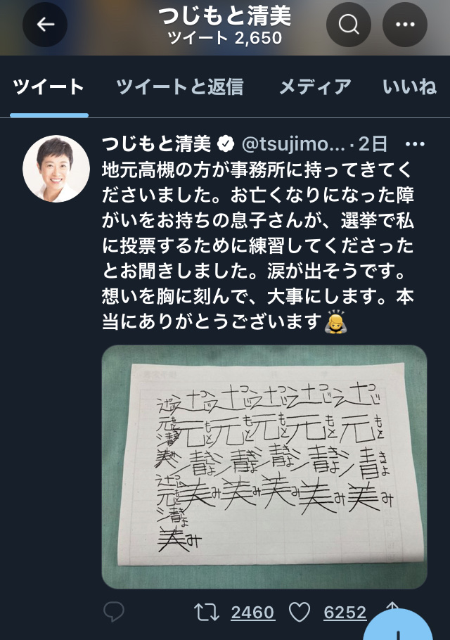This screenshot has width=450, height=640.
Task: Click the retweet arrows icon
Action: 206,613
